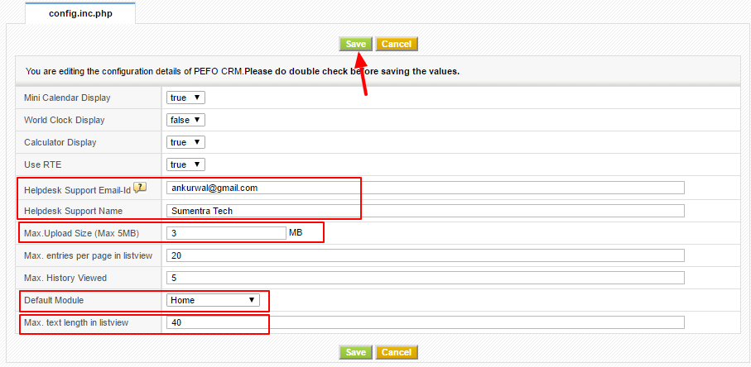
Task: Click the Helpdesk Support Name input
Action: click(x=425, y=211)
